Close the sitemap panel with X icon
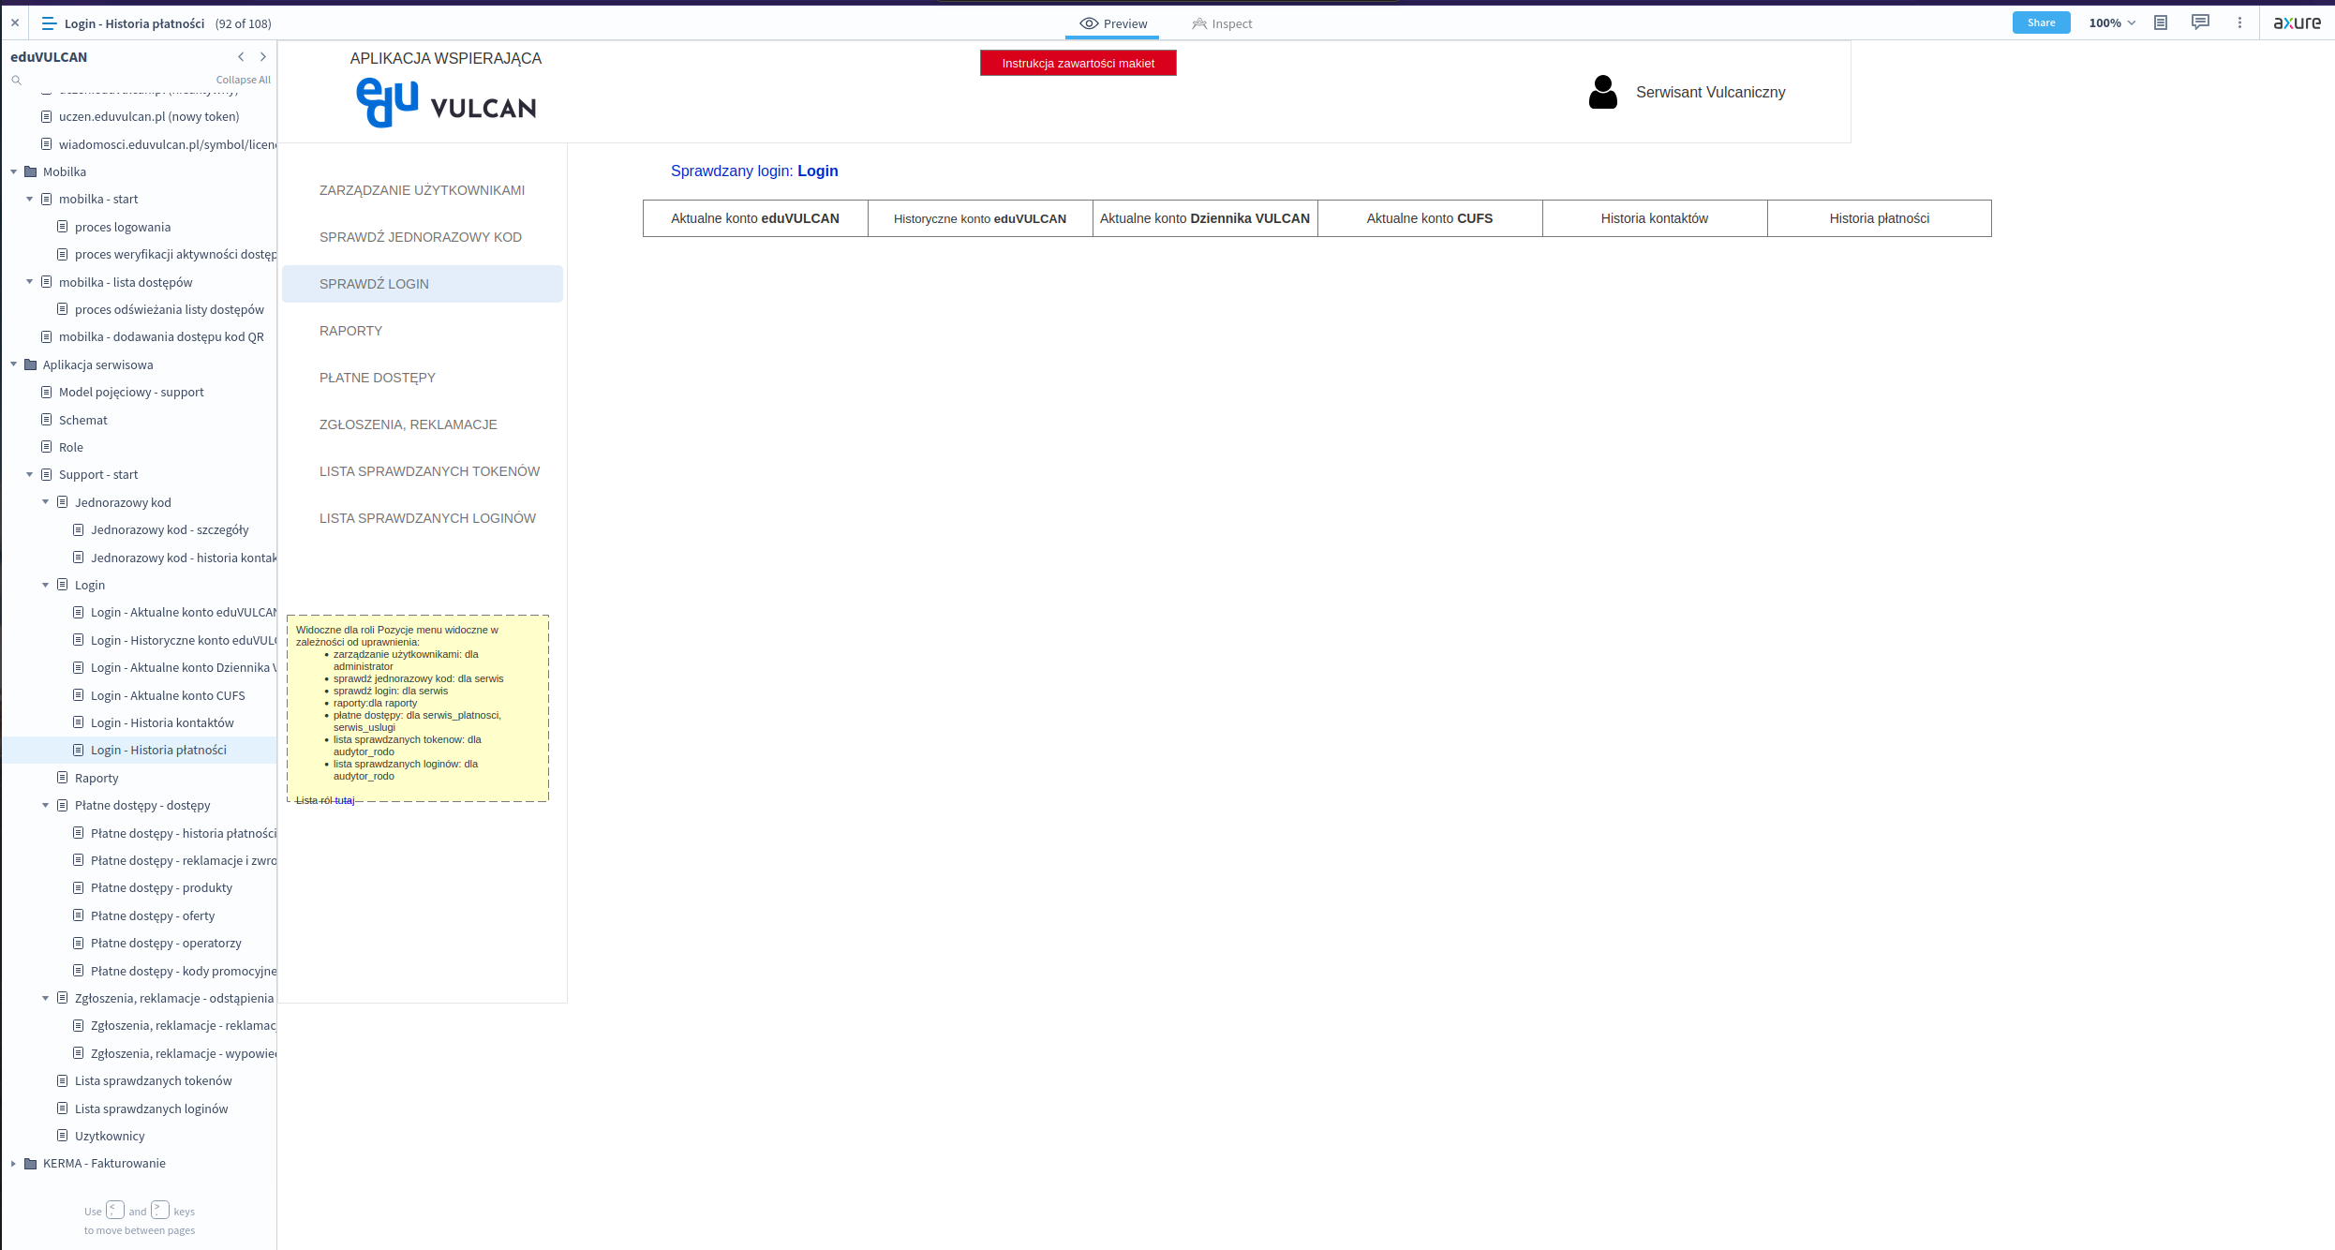The width and height of the screenshot is (2335, 1250). click(x=15, y=23)
